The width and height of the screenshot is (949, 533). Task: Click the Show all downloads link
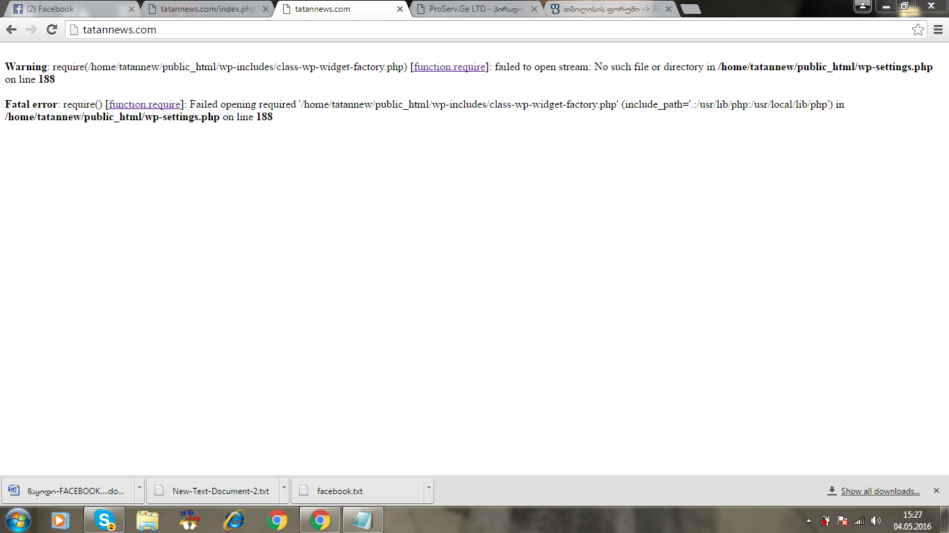(880, 491)
